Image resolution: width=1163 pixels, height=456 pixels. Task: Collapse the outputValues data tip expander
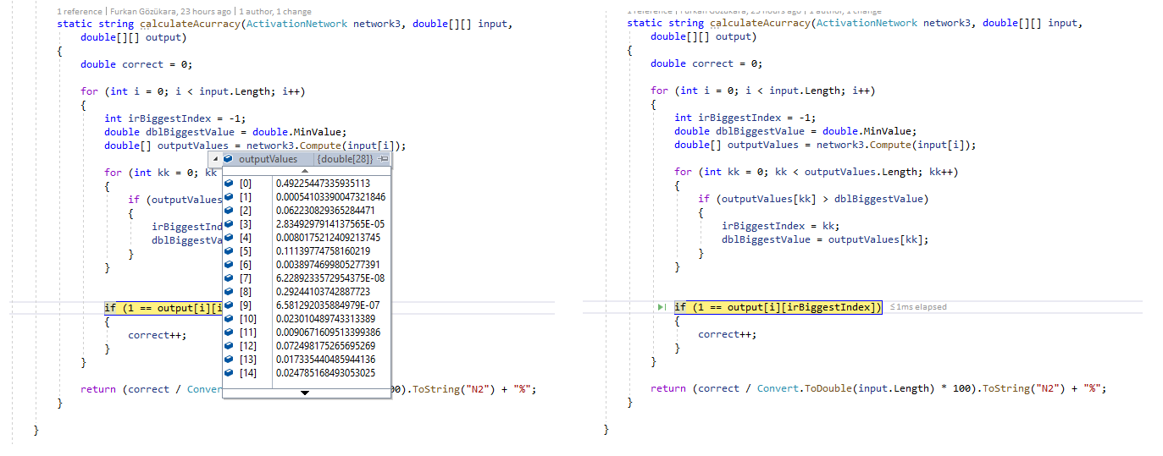pyautogui.click(x=215, y=159)
